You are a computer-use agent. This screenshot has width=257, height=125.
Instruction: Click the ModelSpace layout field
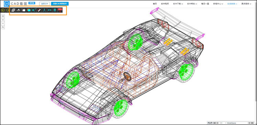point(237,123)
